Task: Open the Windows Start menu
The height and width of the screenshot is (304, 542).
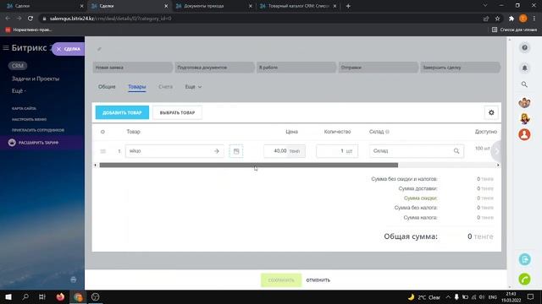Action: [x=8, y=296]
